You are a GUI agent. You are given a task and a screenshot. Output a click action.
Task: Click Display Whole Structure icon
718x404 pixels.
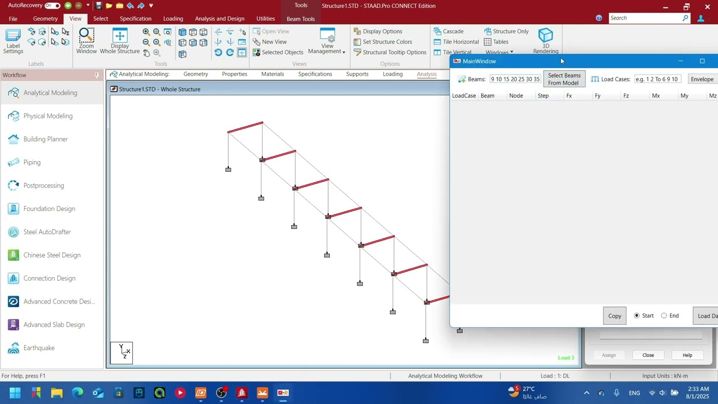tap(119, 42)
